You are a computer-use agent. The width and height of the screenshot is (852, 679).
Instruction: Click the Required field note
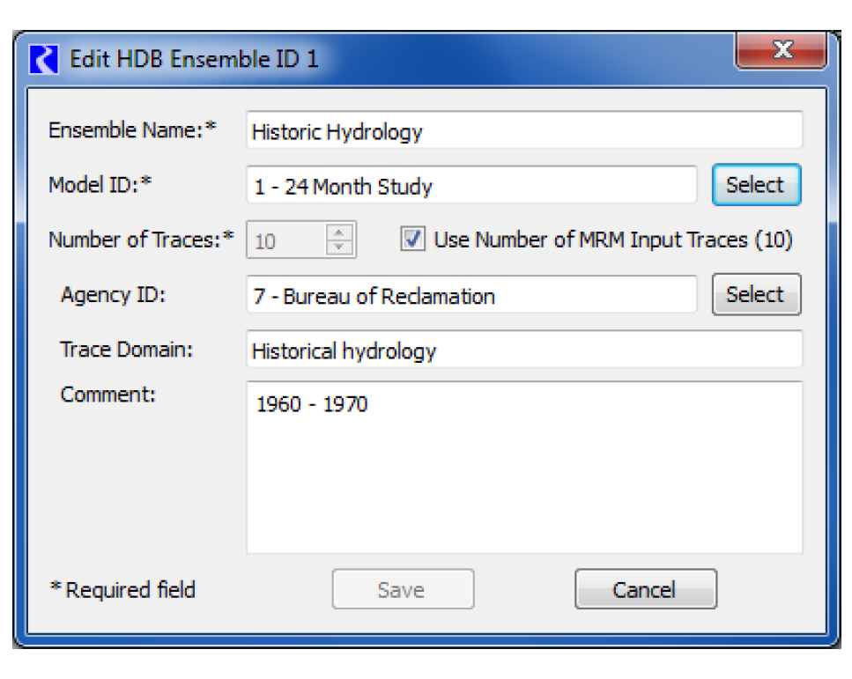pos(123,589)
